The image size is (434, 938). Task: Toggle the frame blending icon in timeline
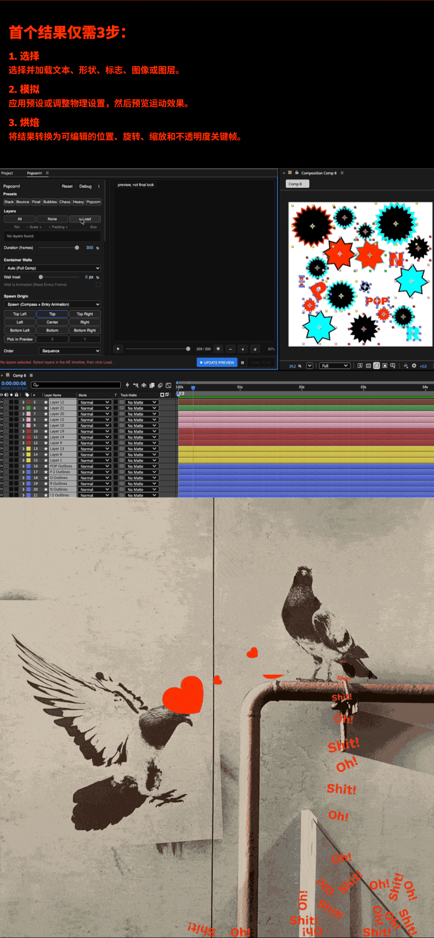click(152, 385)
